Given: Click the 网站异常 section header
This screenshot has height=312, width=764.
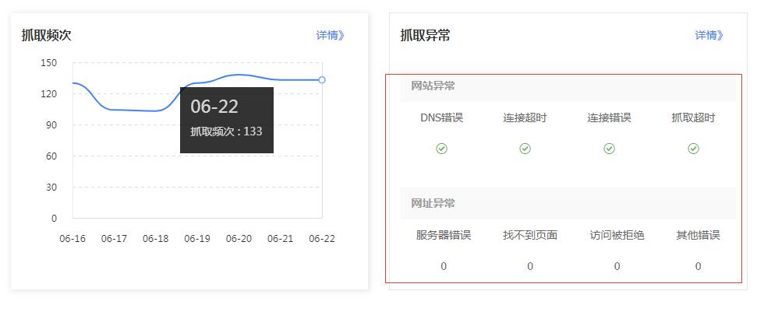Looking at the screenshot, I should pyautogui.click(x=568, y=86).
